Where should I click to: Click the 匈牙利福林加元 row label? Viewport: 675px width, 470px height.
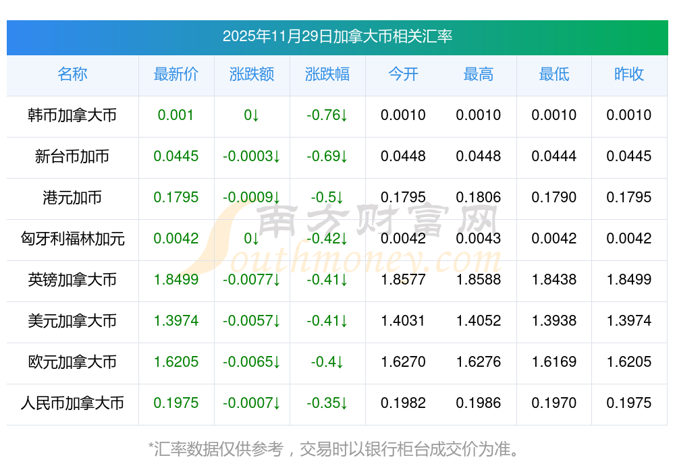point(72,239)
